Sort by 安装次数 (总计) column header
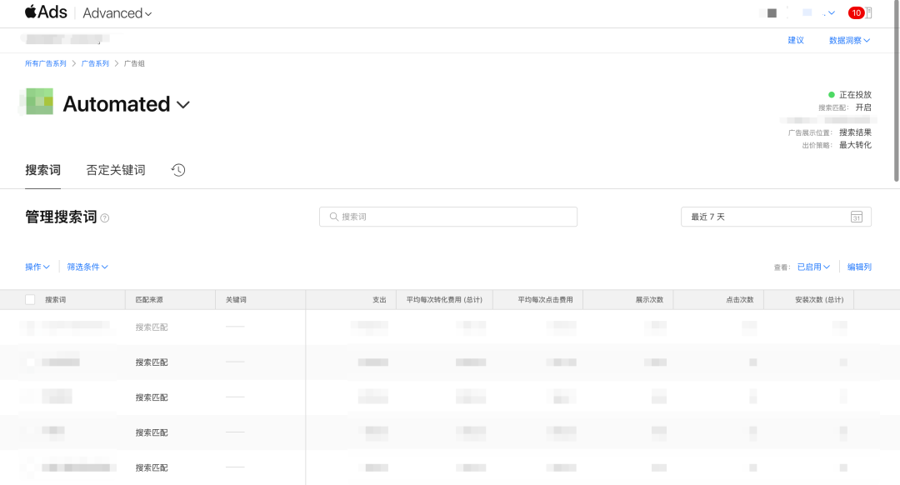 819,300
